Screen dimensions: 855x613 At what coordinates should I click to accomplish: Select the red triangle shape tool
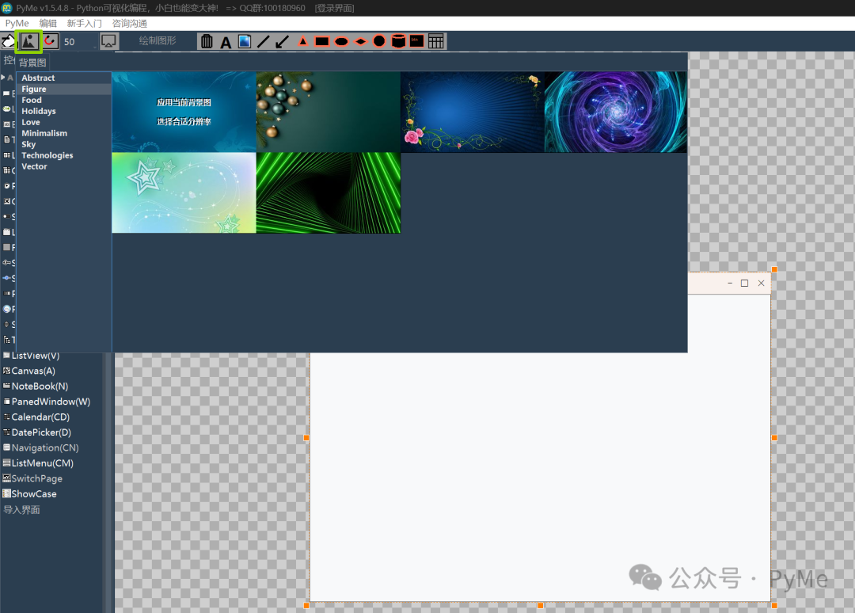(x=302, y=41)
